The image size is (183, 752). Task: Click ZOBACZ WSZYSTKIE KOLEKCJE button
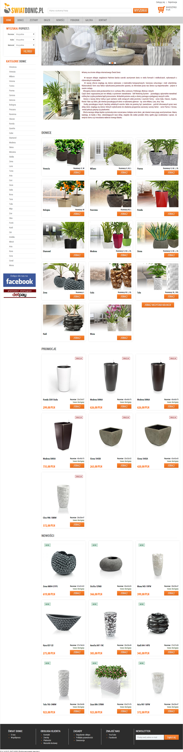(158, 305)
